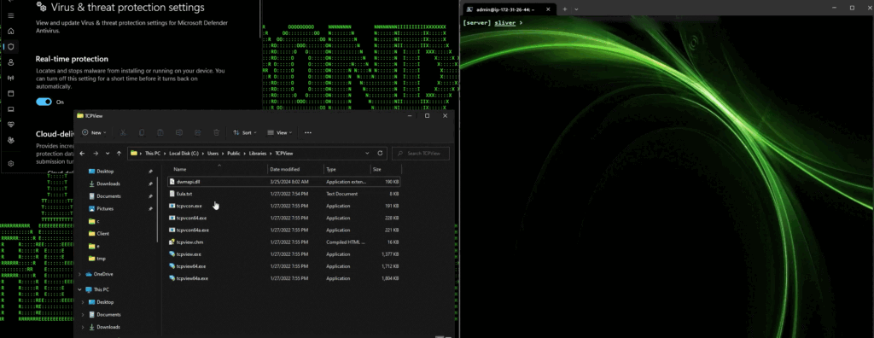Open Account protection person icon in sidebar

point(10,62)
